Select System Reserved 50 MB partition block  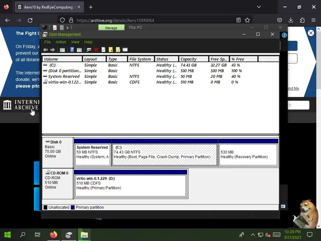click(x=92, y=152)
